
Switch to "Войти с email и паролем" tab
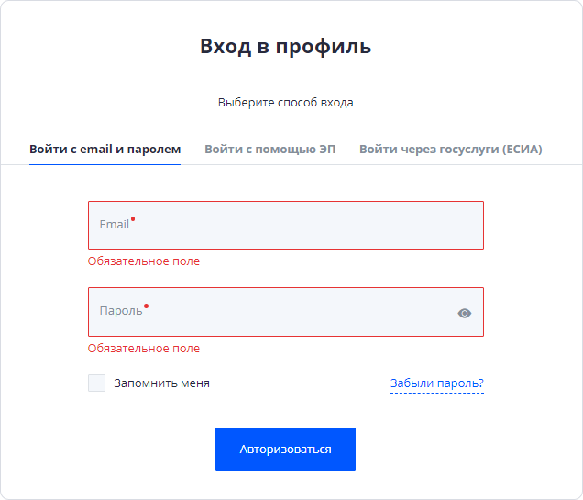pos(104,149)
